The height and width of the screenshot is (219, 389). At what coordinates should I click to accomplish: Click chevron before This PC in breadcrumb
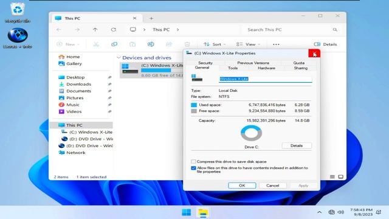144,30
